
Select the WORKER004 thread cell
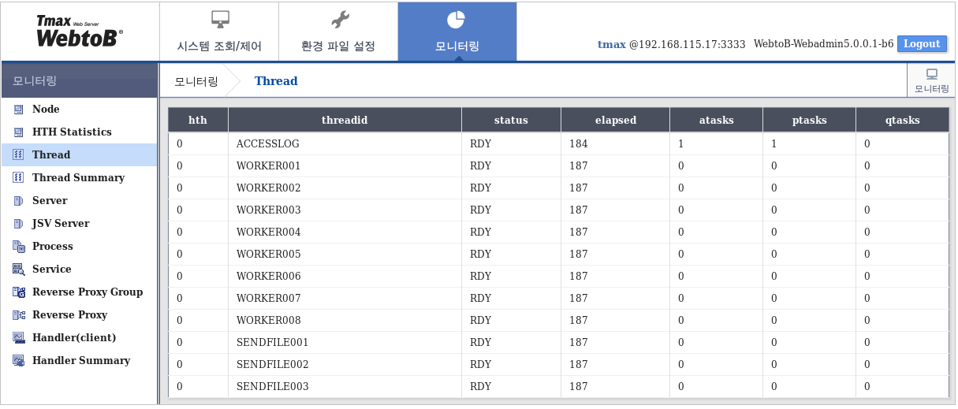click(345, 232)
